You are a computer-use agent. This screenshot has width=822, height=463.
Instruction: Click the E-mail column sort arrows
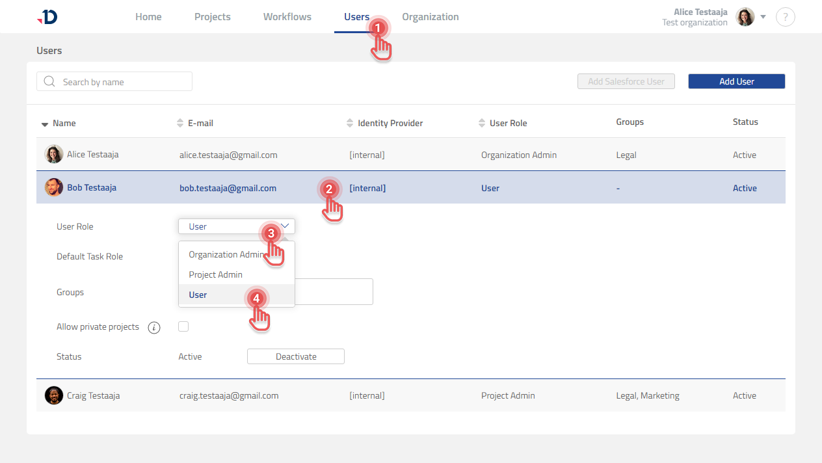(x=179, y=123)
